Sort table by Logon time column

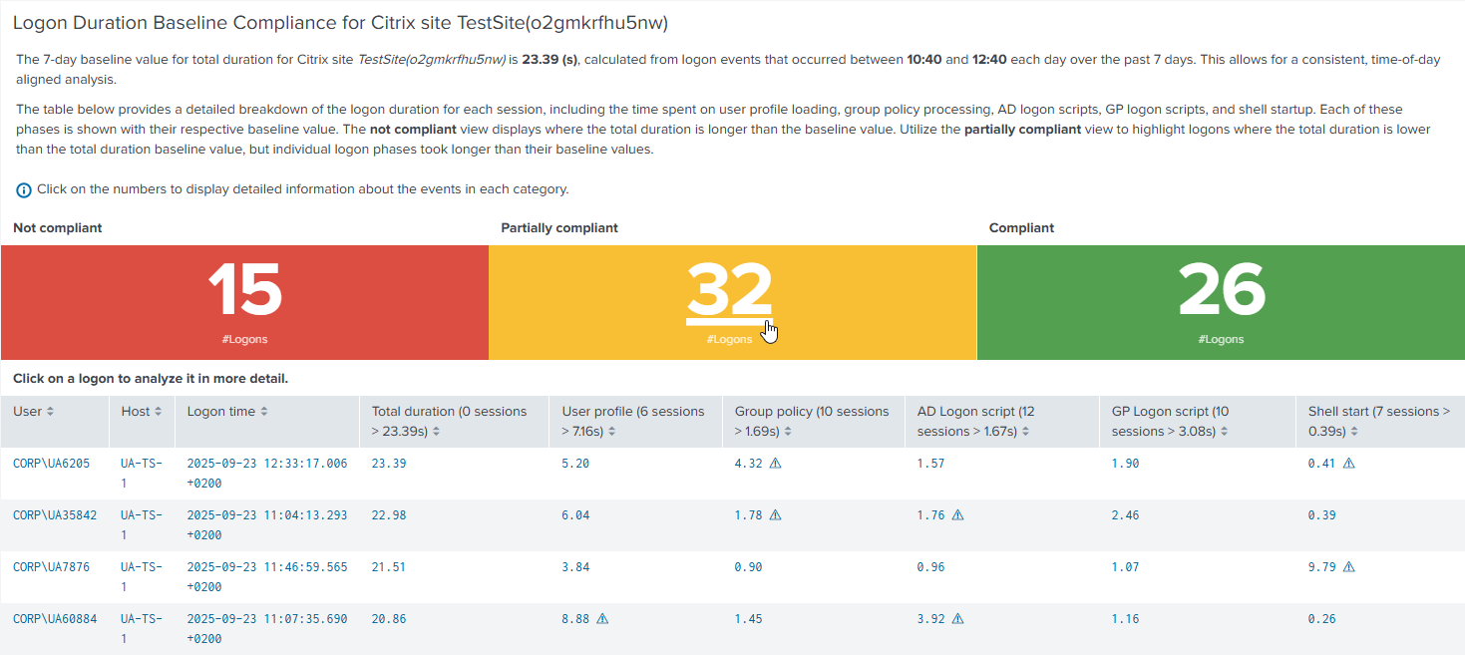pyautogui.click(x=264, y=412)
